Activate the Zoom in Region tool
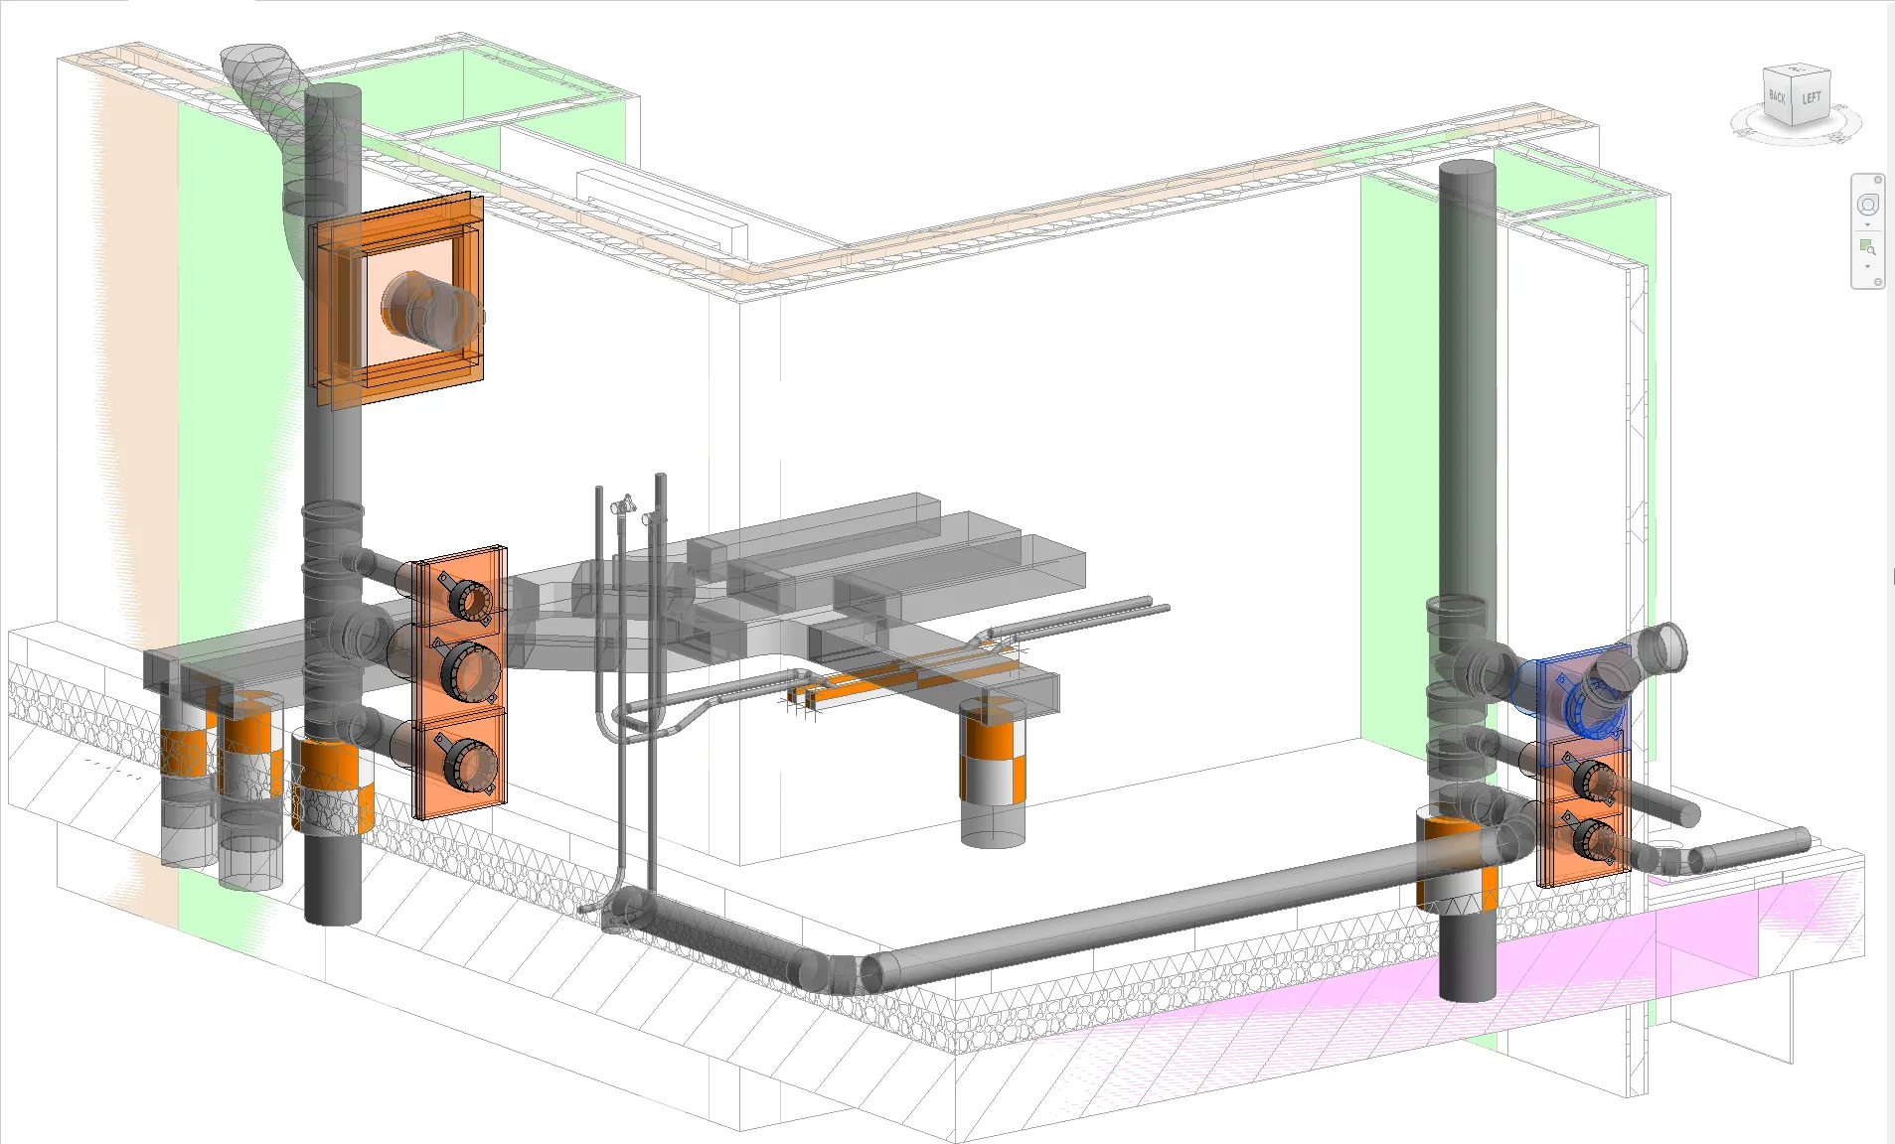Screen dimensions: 1895x1144 [1868, 247]
